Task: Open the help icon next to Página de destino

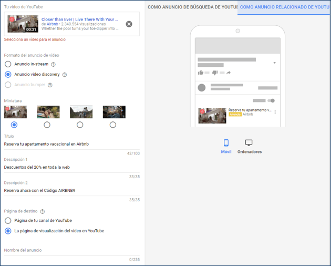Action: pos(43,211)
